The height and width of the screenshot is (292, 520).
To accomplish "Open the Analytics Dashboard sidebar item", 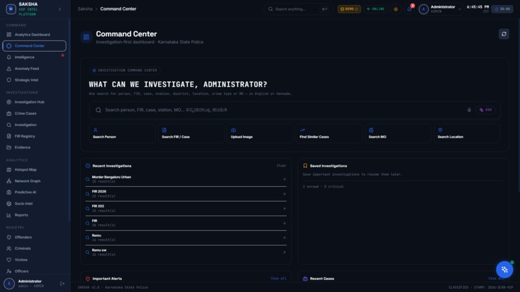I will (x=34, y=34).
